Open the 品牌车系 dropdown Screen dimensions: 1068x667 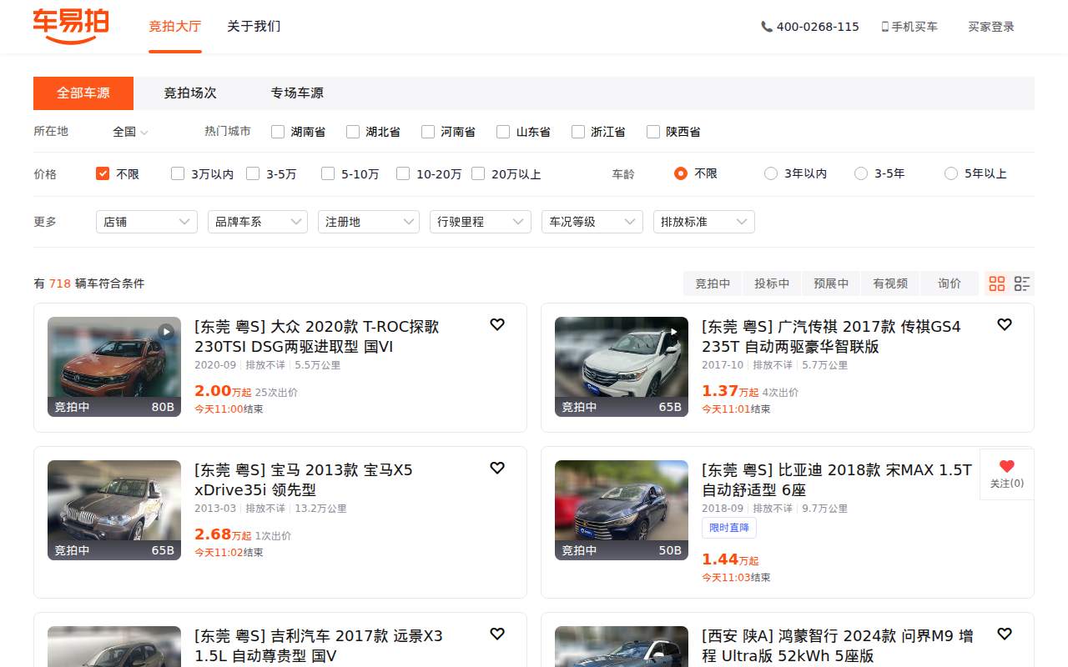(258, 222)
